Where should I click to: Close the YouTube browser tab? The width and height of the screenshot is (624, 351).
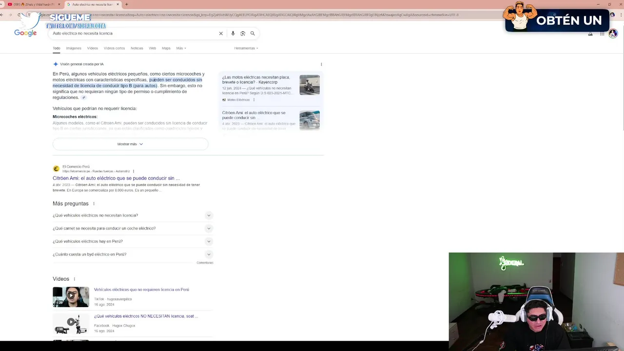(x=59, y=4)
